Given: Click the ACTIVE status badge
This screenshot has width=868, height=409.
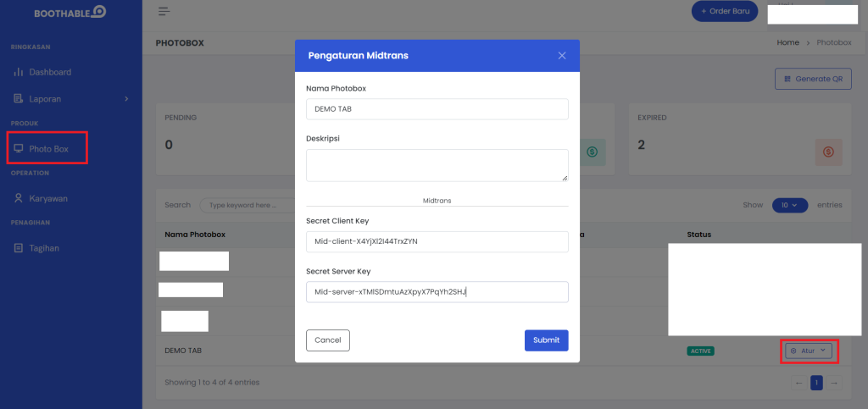Looking at the screenshot, I should [700, 351].
